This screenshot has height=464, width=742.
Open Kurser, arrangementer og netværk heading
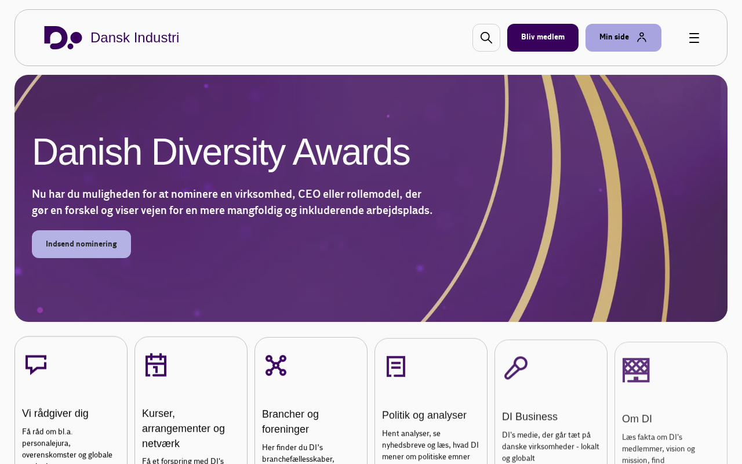[183, 429]
